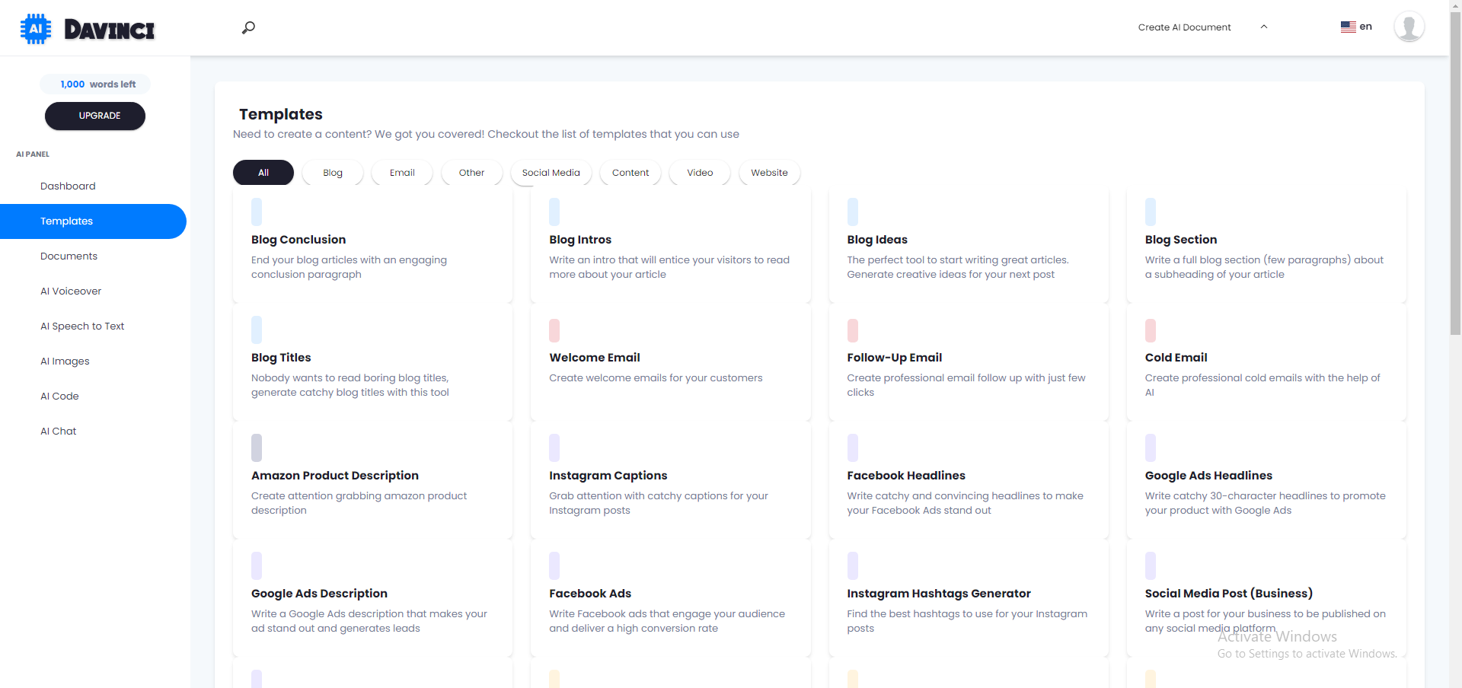
Task: Select the All filter tab
Action: click(x=263, y=173)
